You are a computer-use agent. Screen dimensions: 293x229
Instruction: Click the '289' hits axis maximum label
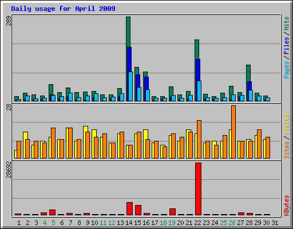[9, 21]
